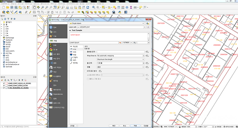Toggle the plus sign display checkbox
Screen dimensions: 238x128
click(88, 79)
